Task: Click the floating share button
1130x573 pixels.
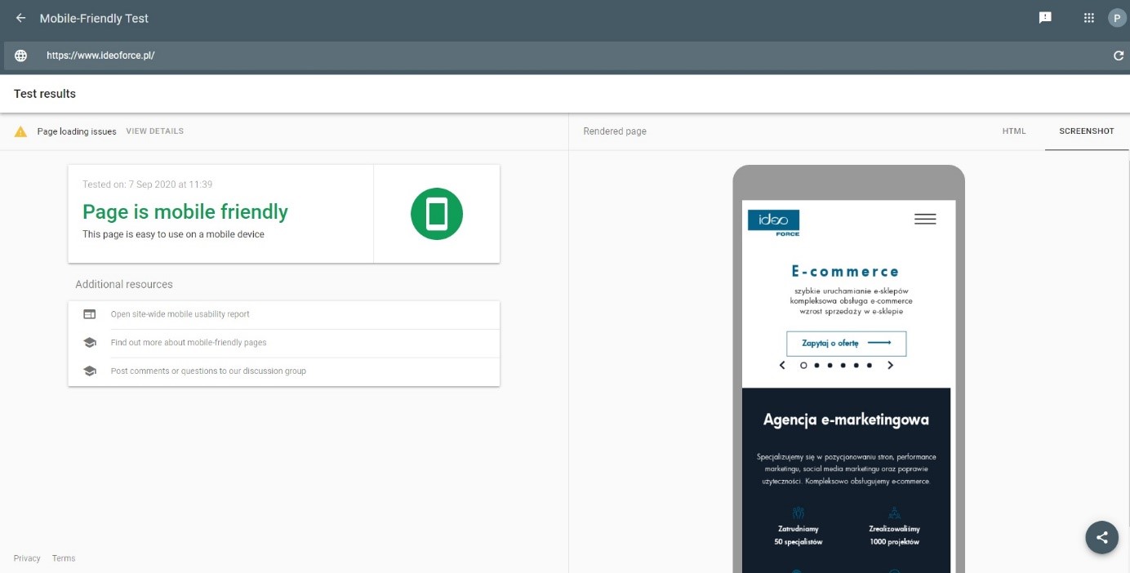Action: click(x=1101, y=537)
